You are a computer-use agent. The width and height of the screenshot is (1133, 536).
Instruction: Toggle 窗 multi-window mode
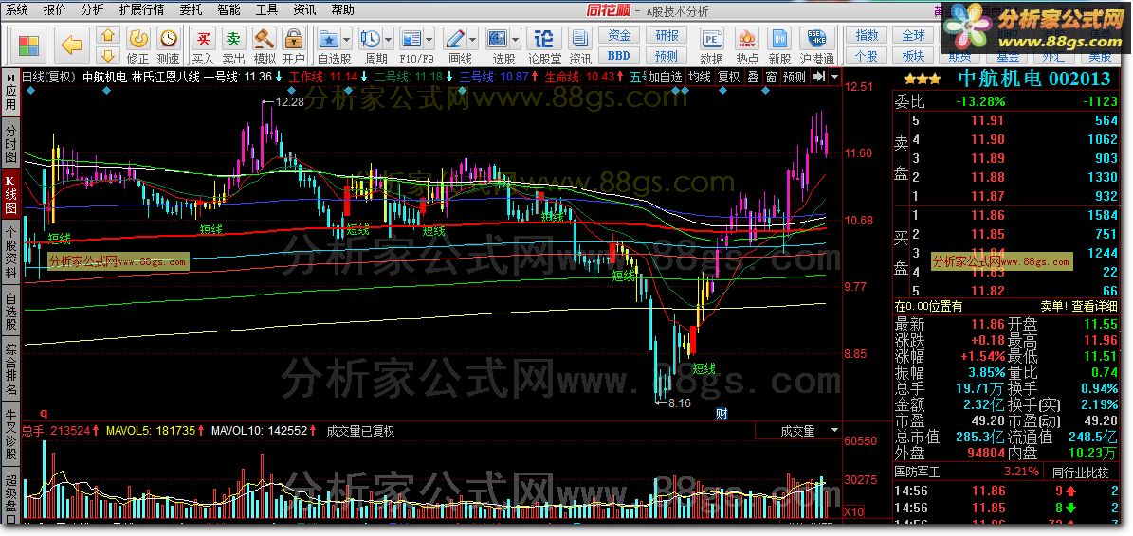(x=771, y=77)
